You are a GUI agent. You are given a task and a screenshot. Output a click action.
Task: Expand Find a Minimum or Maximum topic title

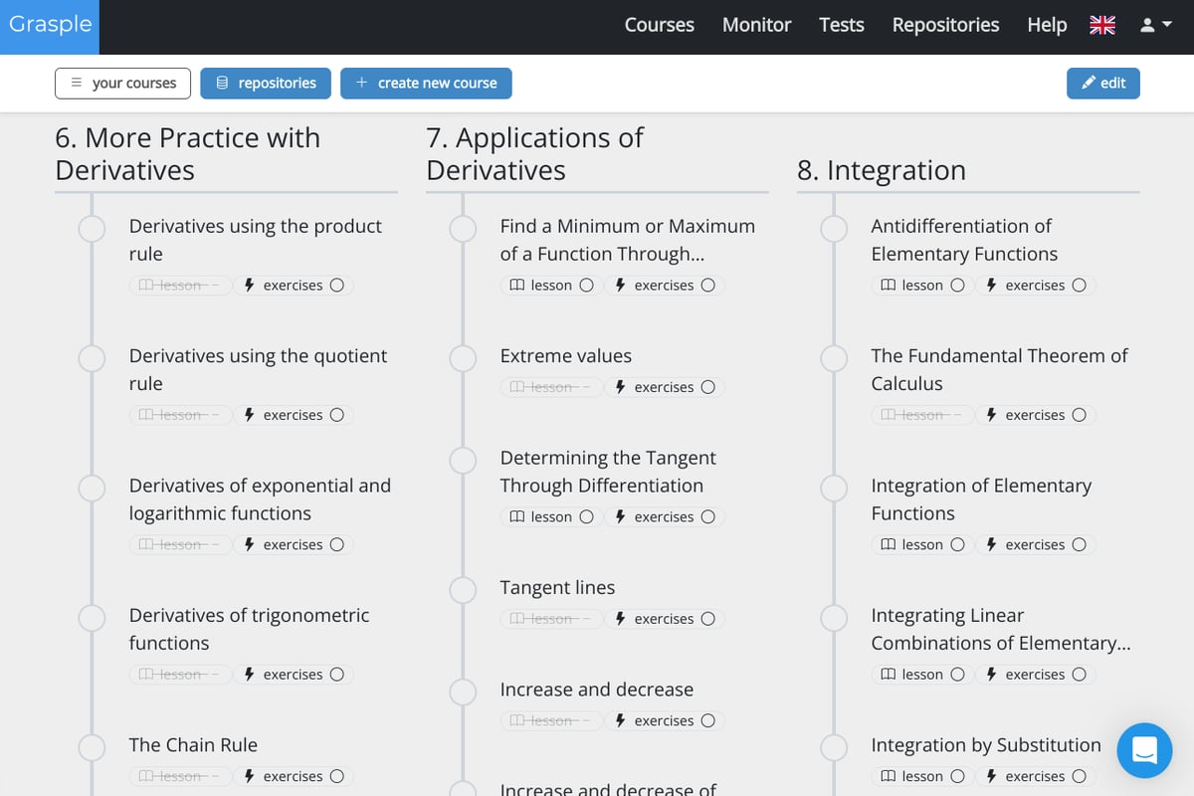click(x=627, y=240)
